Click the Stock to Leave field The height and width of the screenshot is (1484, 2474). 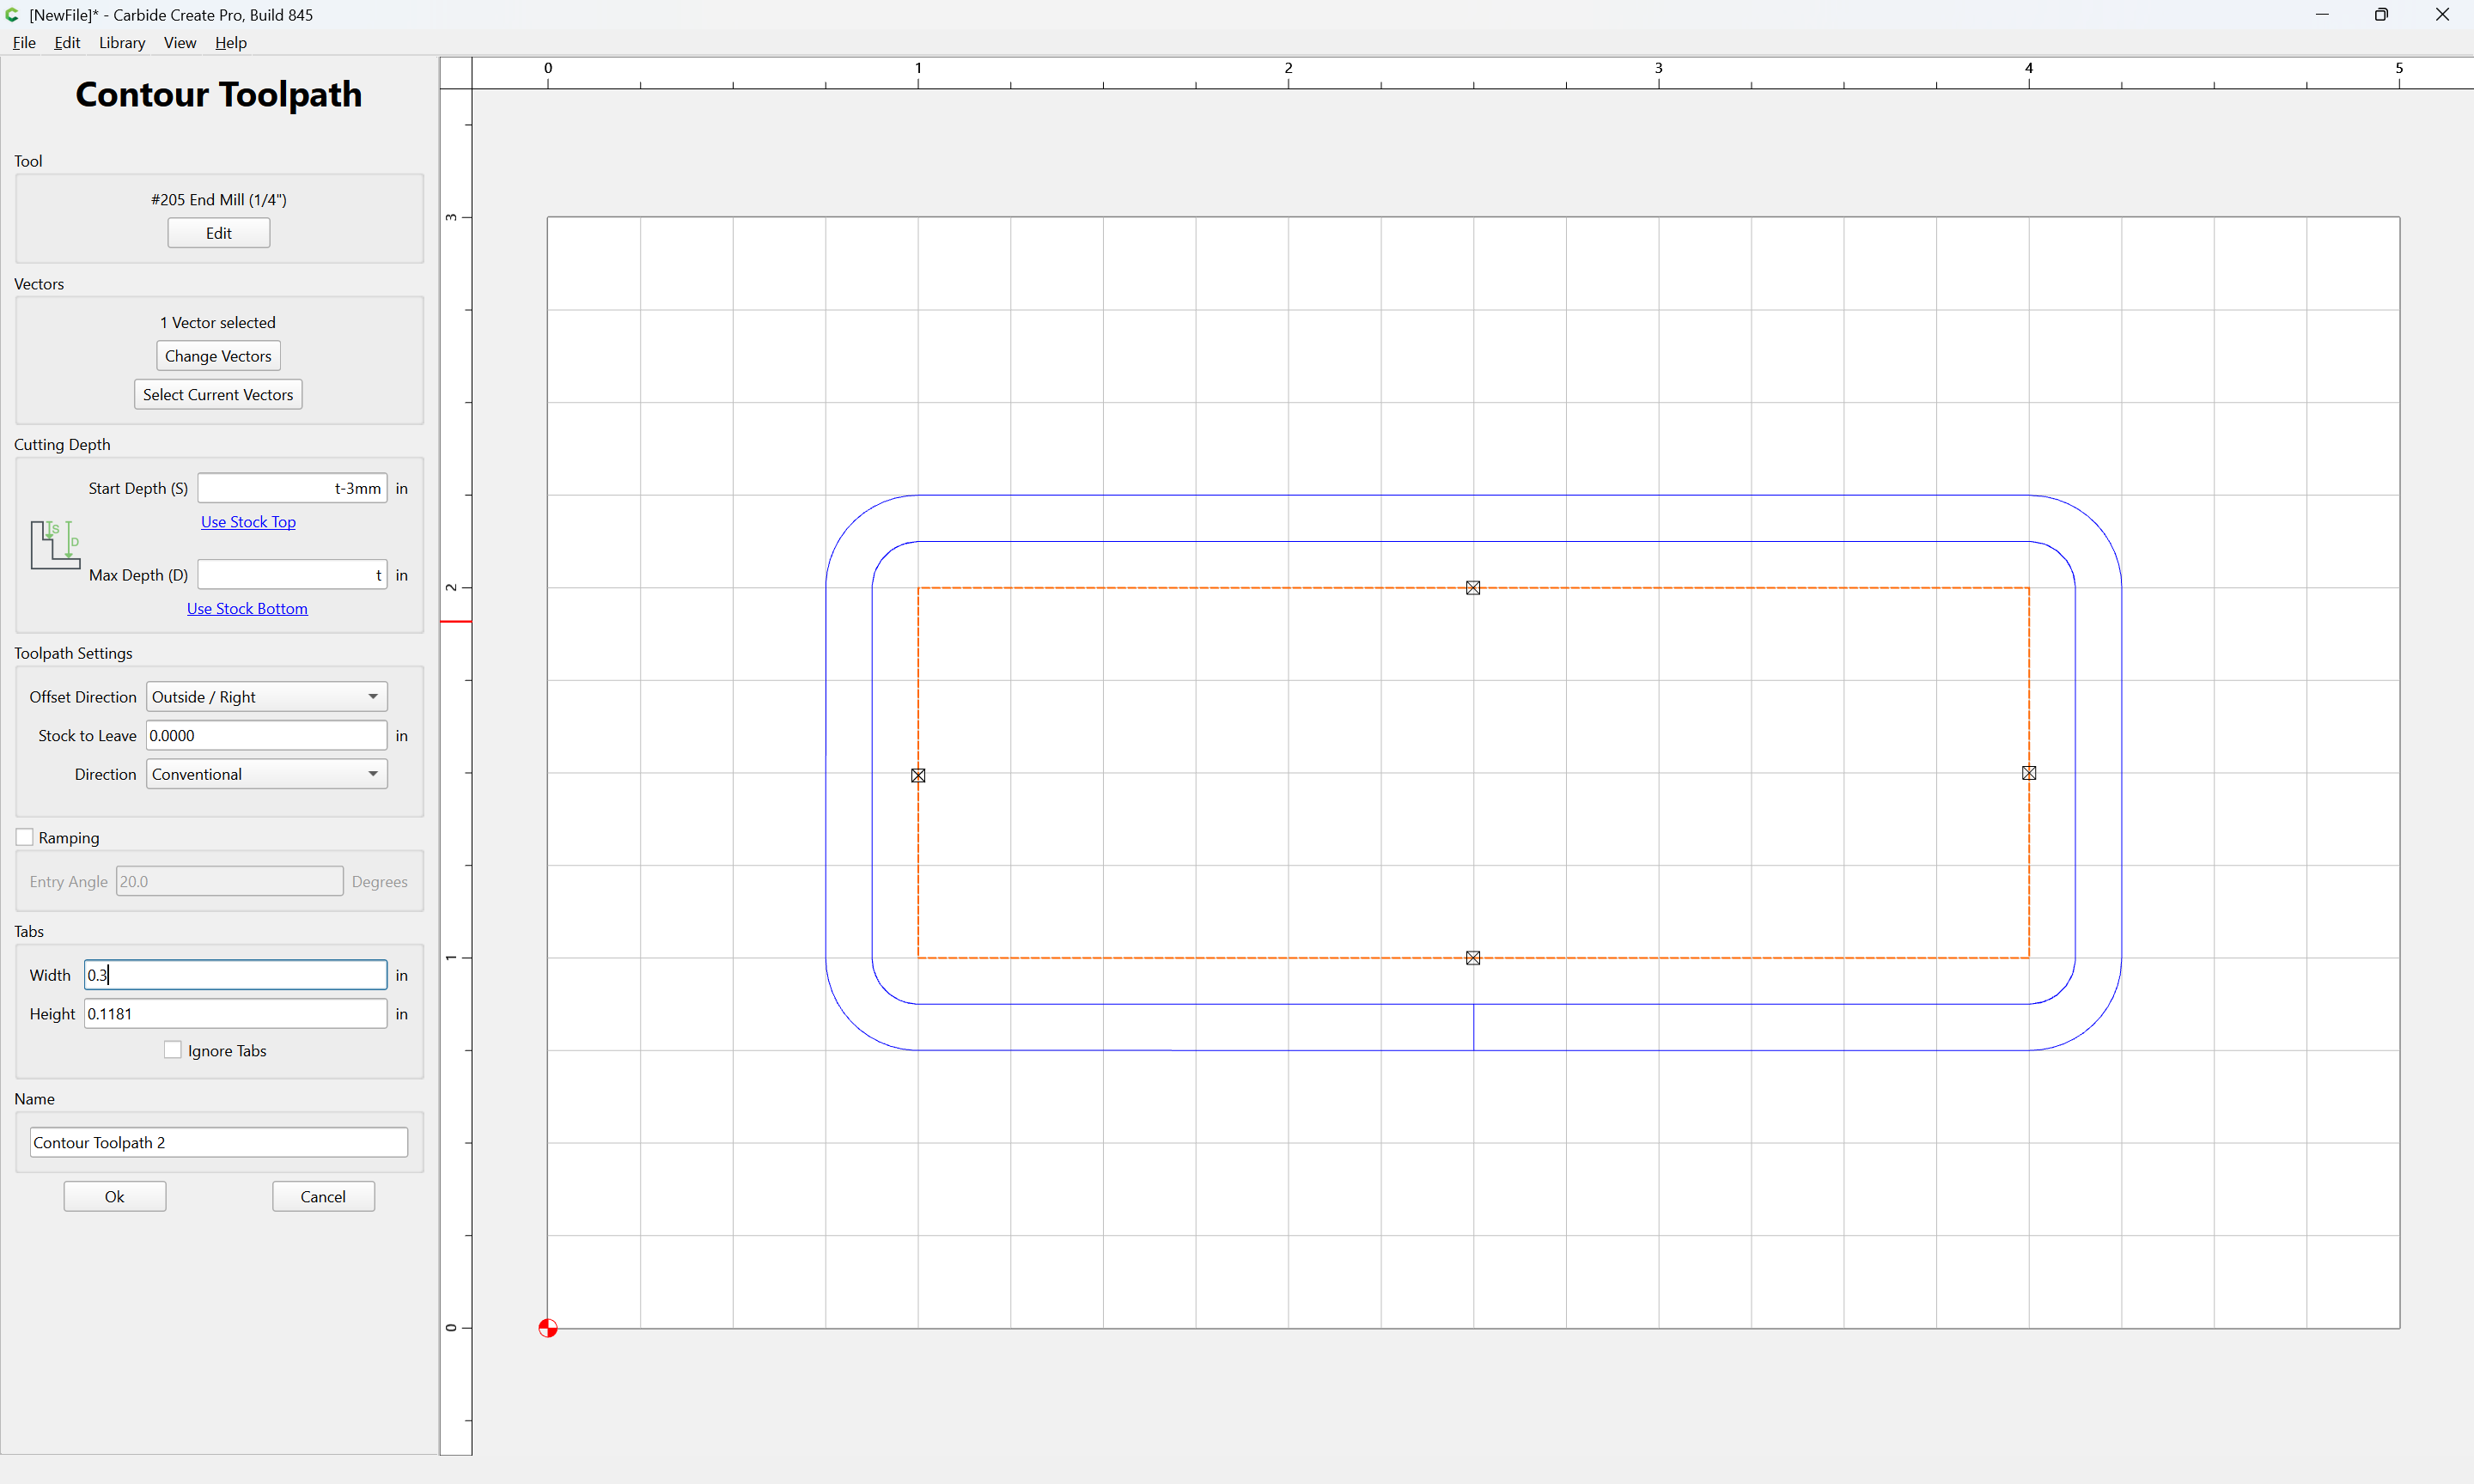pos(267,736)
